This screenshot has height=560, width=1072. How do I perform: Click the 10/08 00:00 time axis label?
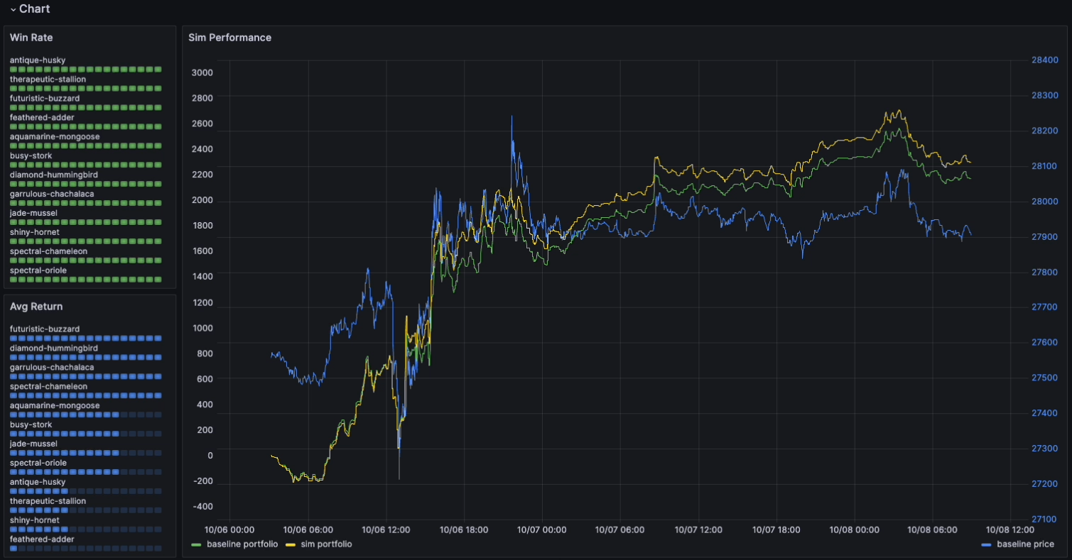coord(854,529)
